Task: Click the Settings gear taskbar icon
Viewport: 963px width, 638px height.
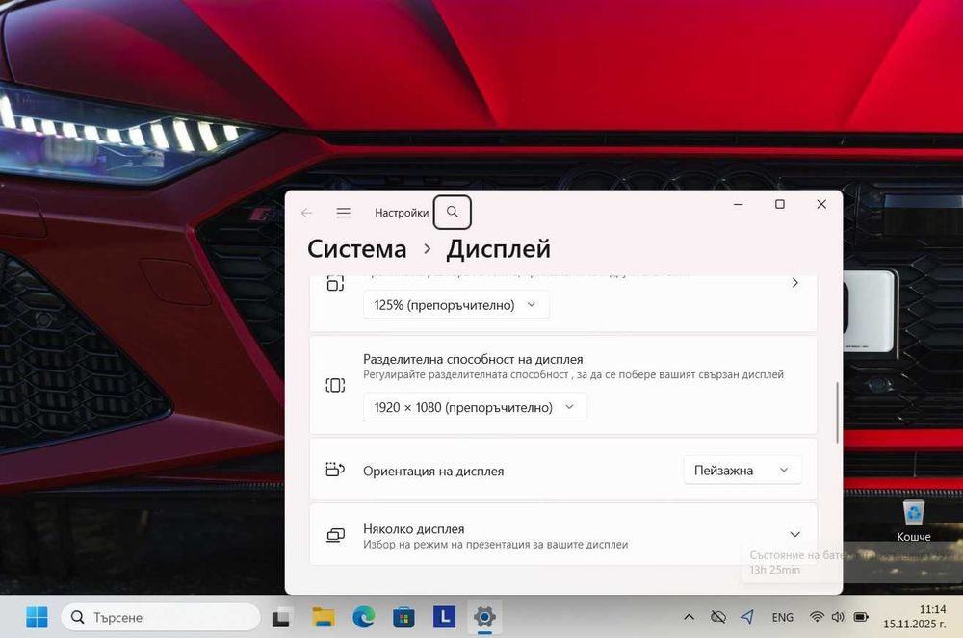Action: (484, 617)
